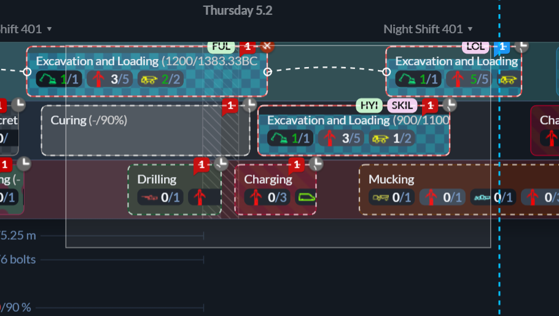Screen dimensions: 559x316
Task: Click worker 3/5 in 900/1100 task
Action: tap(341, 138)
